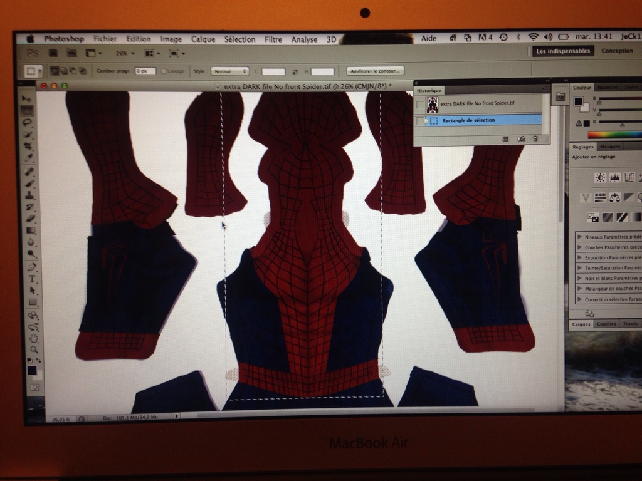The image size is (642, 481).
Task: Select the Rectangular Marquee tool in toolbox
Action: point(28,111)
